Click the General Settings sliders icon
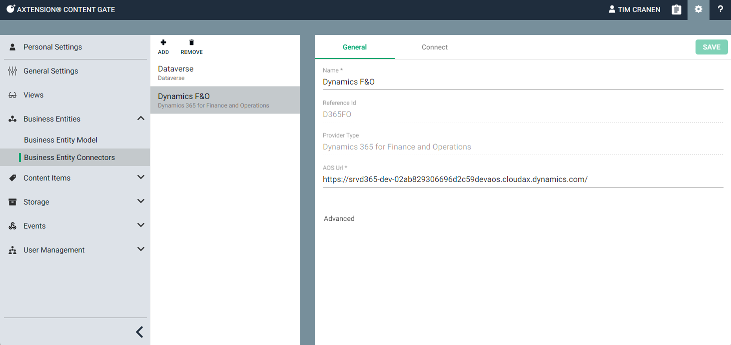This screenshot has width=731, height=345. (x=12, y=71)
